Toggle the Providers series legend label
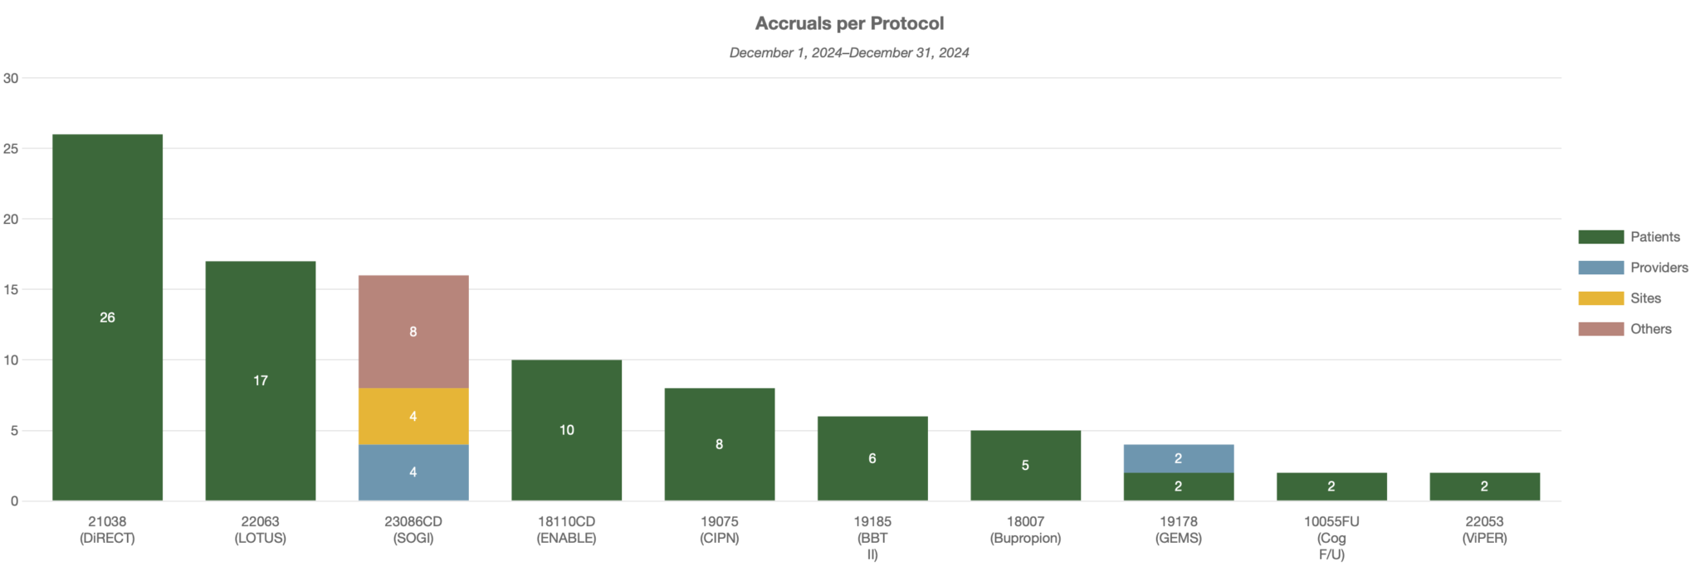 point(1658,268)
